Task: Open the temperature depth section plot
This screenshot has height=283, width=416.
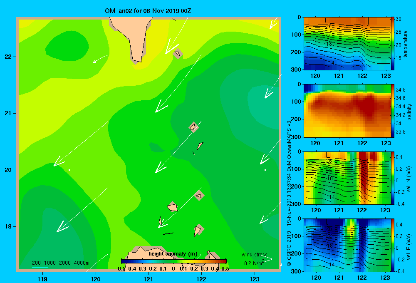Action: [347, 44]
